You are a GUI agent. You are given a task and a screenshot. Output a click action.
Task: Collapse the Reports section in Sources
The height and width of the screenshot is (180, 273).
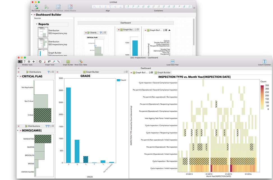pos(36,24)
